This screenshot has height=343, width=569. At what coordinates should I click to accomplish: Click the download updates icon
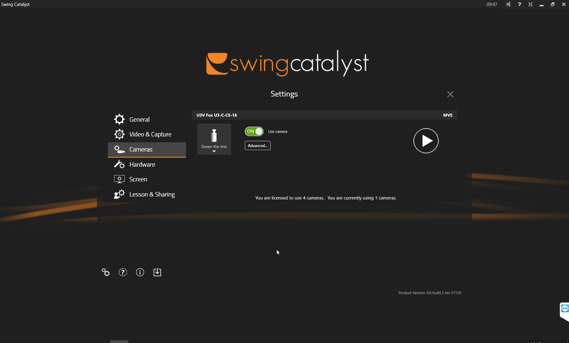[x=157, y=272]
